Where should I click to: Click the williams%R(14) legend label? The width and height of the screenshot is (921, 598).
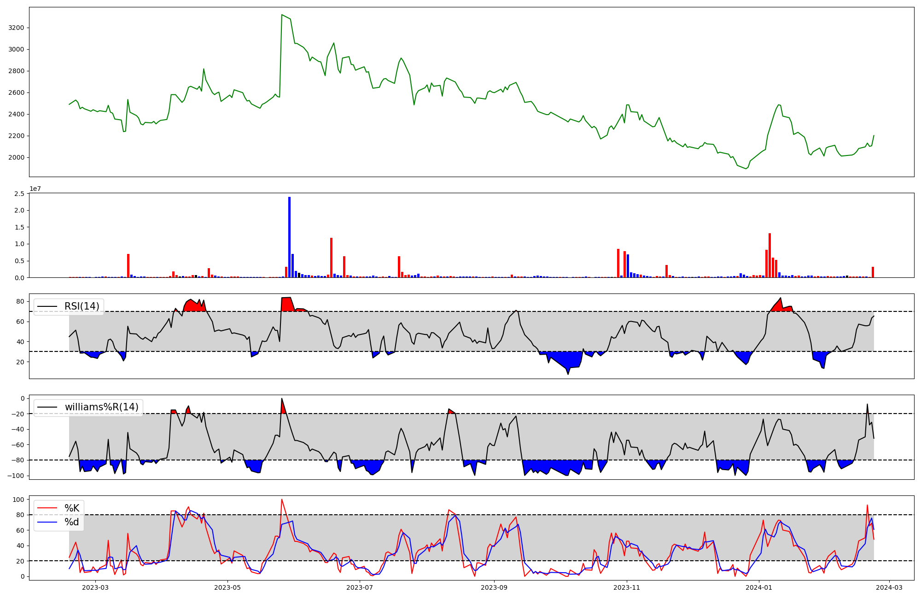pyautogui.click(x=101, y=407)
